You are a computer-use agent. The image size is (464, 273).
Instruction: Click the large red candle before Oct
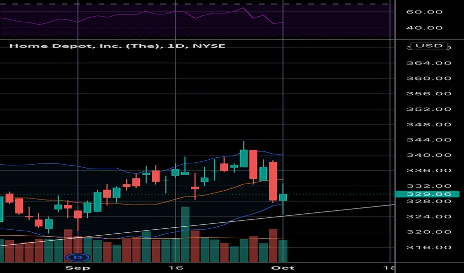273,181
